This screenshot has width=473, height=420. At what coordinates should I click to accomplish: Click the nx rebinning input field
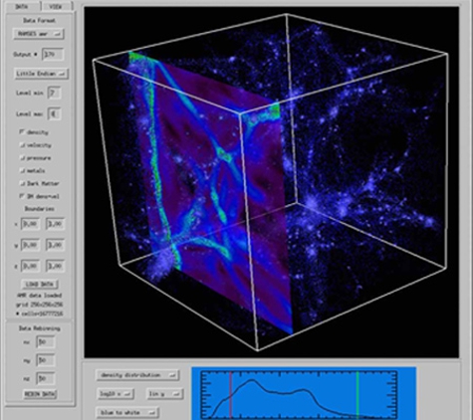[45, 342]
